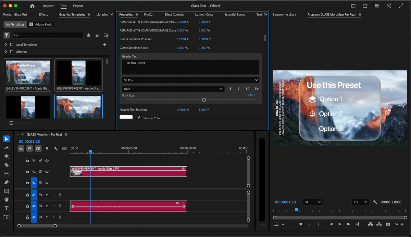This screenshot has height=237, width=411.
Task: Play the sequence in Program monitor
Action: [x=340, y=224]
